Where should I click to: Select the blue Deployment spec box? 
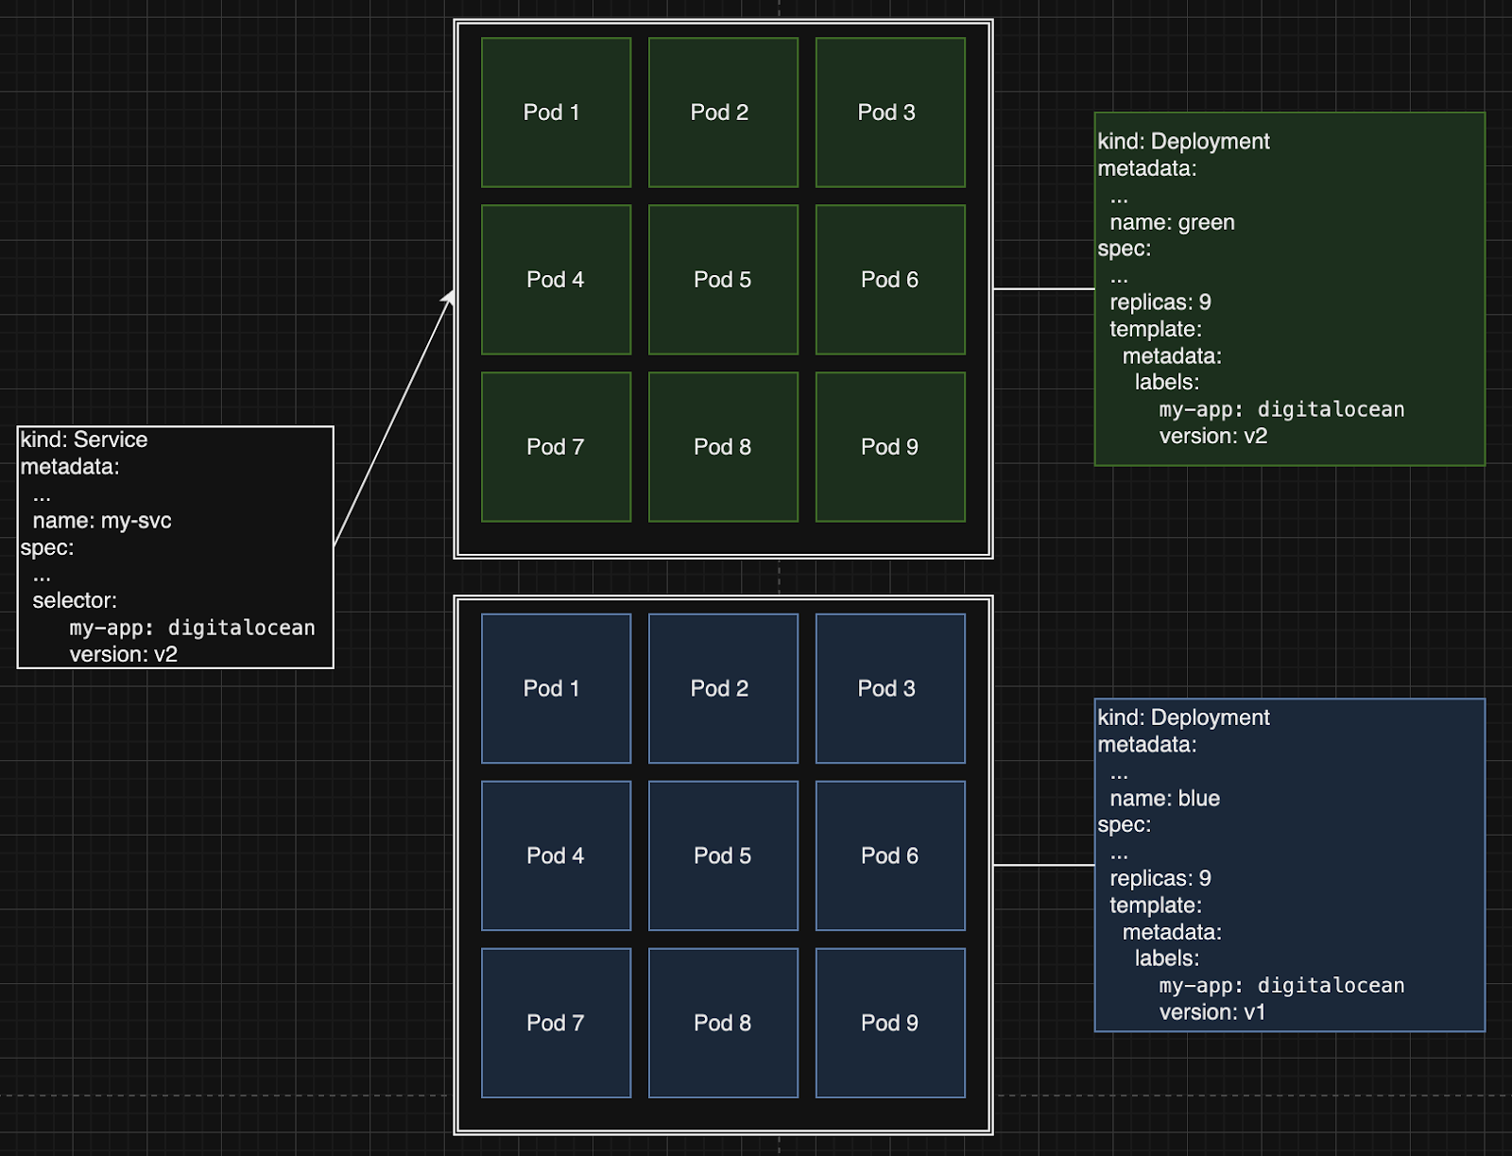pyautogui.click(x=1289, y=865)
